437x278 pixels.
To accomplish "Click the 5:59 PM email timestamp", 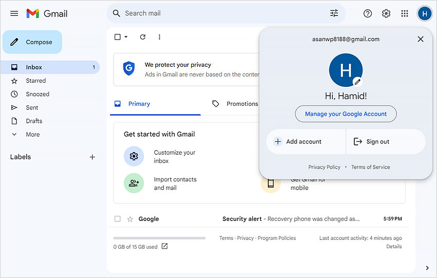I will click(392, 219).
